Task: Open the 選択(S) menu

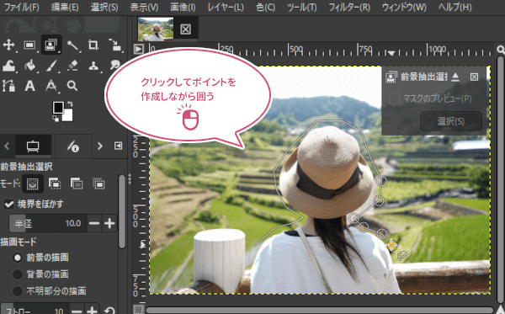Action: [x=104, y=7]
